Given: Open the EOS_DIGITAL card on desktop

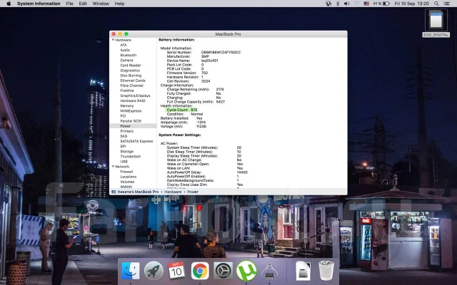Looking at the screenshot, I should [436, 24].
